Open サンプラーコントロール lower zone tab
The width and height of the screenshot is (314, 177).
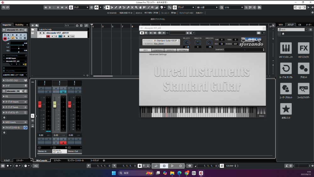75,160
